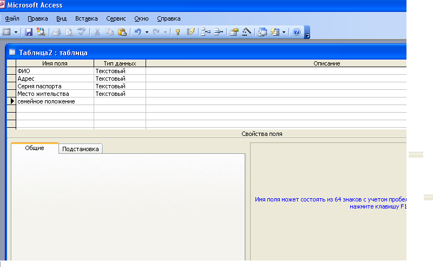Open the Окно menu

(141, 18)
